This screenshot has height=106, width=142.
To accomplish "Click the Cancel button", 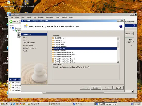I will coord(118,88).
